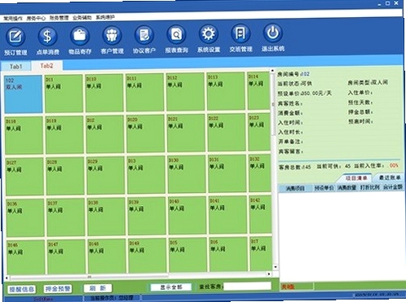The height and width of the screenshot is (302, 406).
Task: Click room grid horizontal scrollbar left arrow
Action: pyautogui.click(x=7, y=278)
